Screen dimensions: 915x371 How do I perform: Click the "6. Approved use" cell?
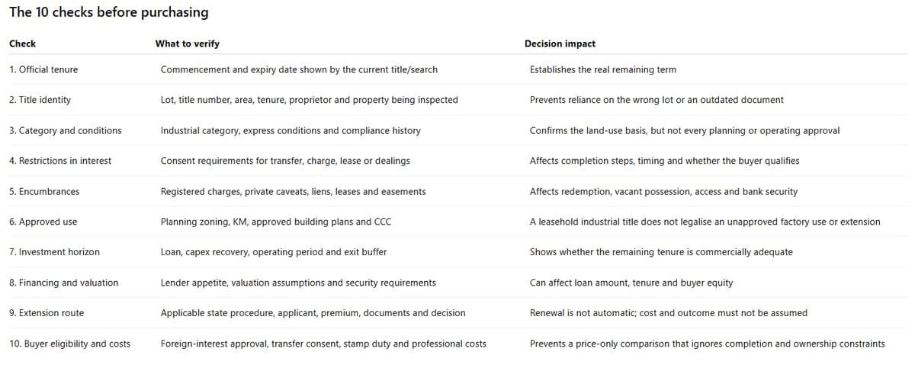coord(43,222)
